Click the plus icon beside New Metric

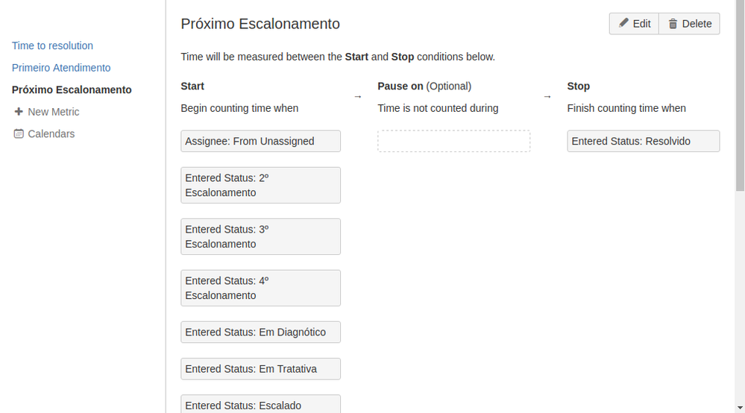(19, 112)
